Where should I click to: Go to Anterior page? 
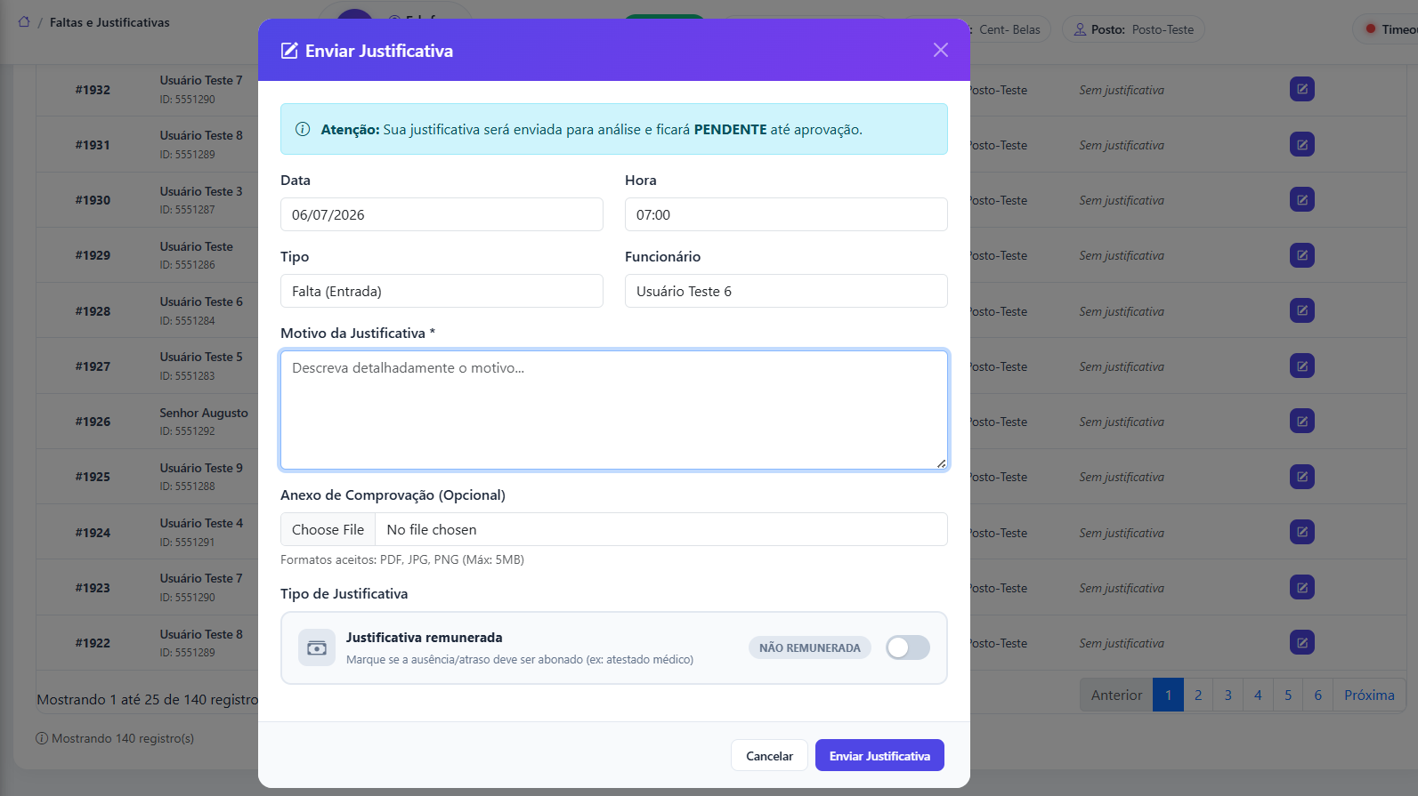click(1116, 695)
